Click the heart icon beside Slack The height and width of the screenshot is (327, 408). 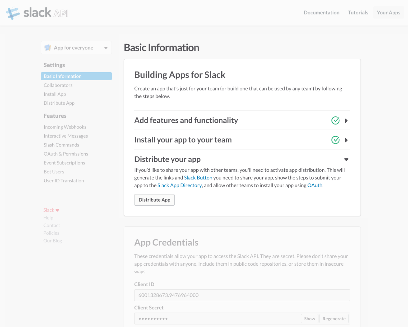point(57,210)
